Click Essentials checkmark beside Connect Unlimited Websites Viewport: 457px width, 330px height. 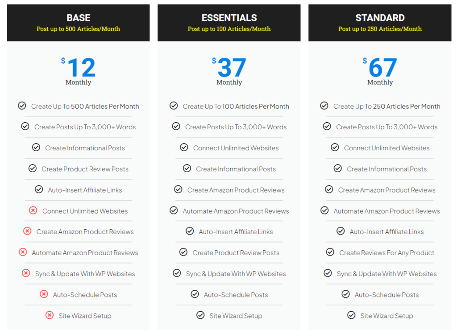click(184, 147)
